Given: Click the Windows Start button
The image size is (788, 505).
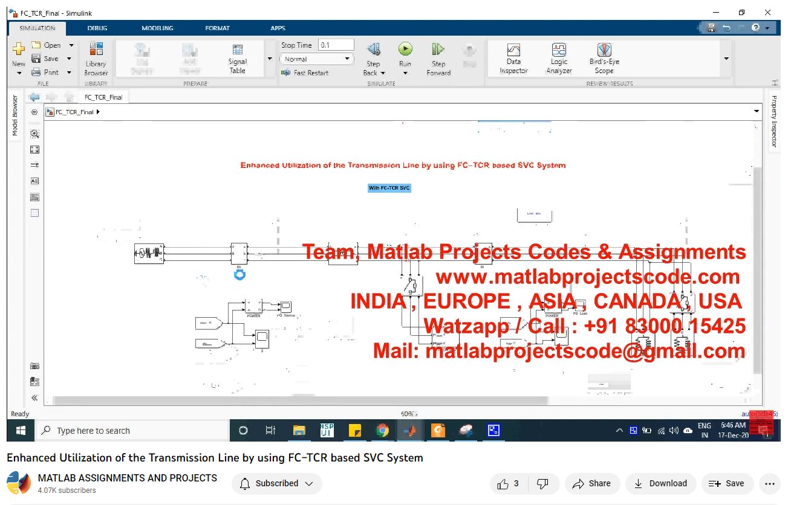Looking at the screenshot, I should coord(21,431).
